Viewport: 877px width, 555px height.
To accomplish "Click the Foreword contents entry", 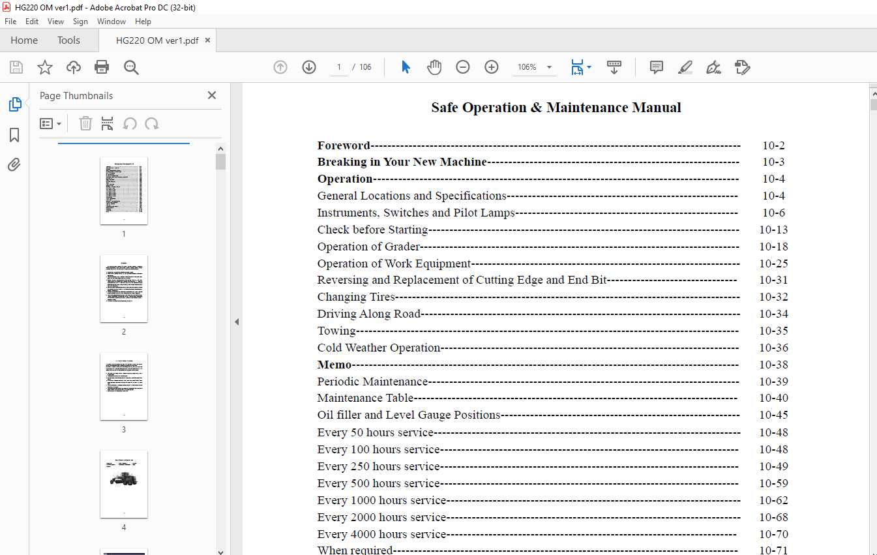I will coord(344,145).
